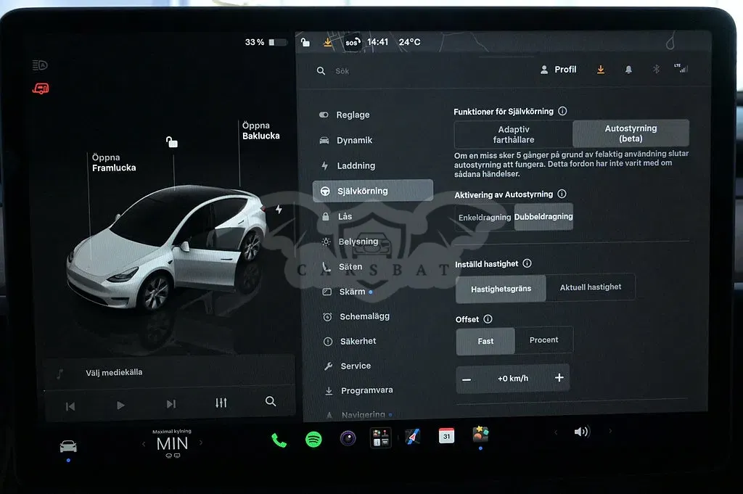Image resolution: width=743 pixels, height=494 pixels.
Task: Select Adaptiv farthållare mode
Action: 513,134
